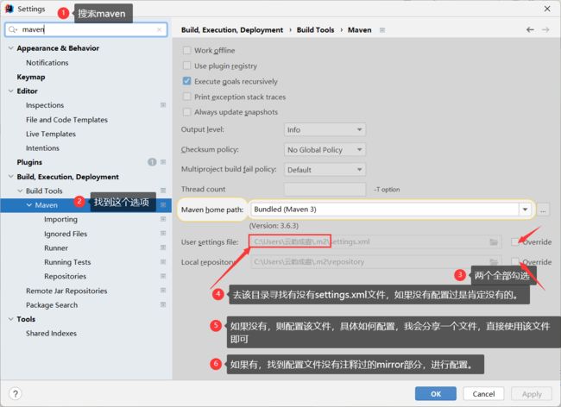Collapse the Tools section
561x407 pixels.
(x=10, y=319)
